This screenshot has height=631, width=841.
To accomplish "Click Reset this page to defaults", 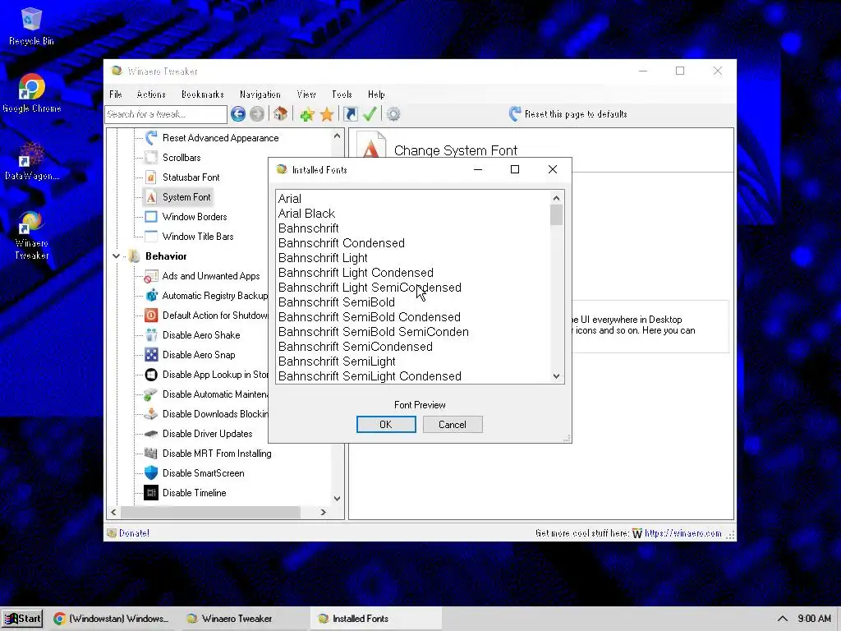I will coord(568,113).
